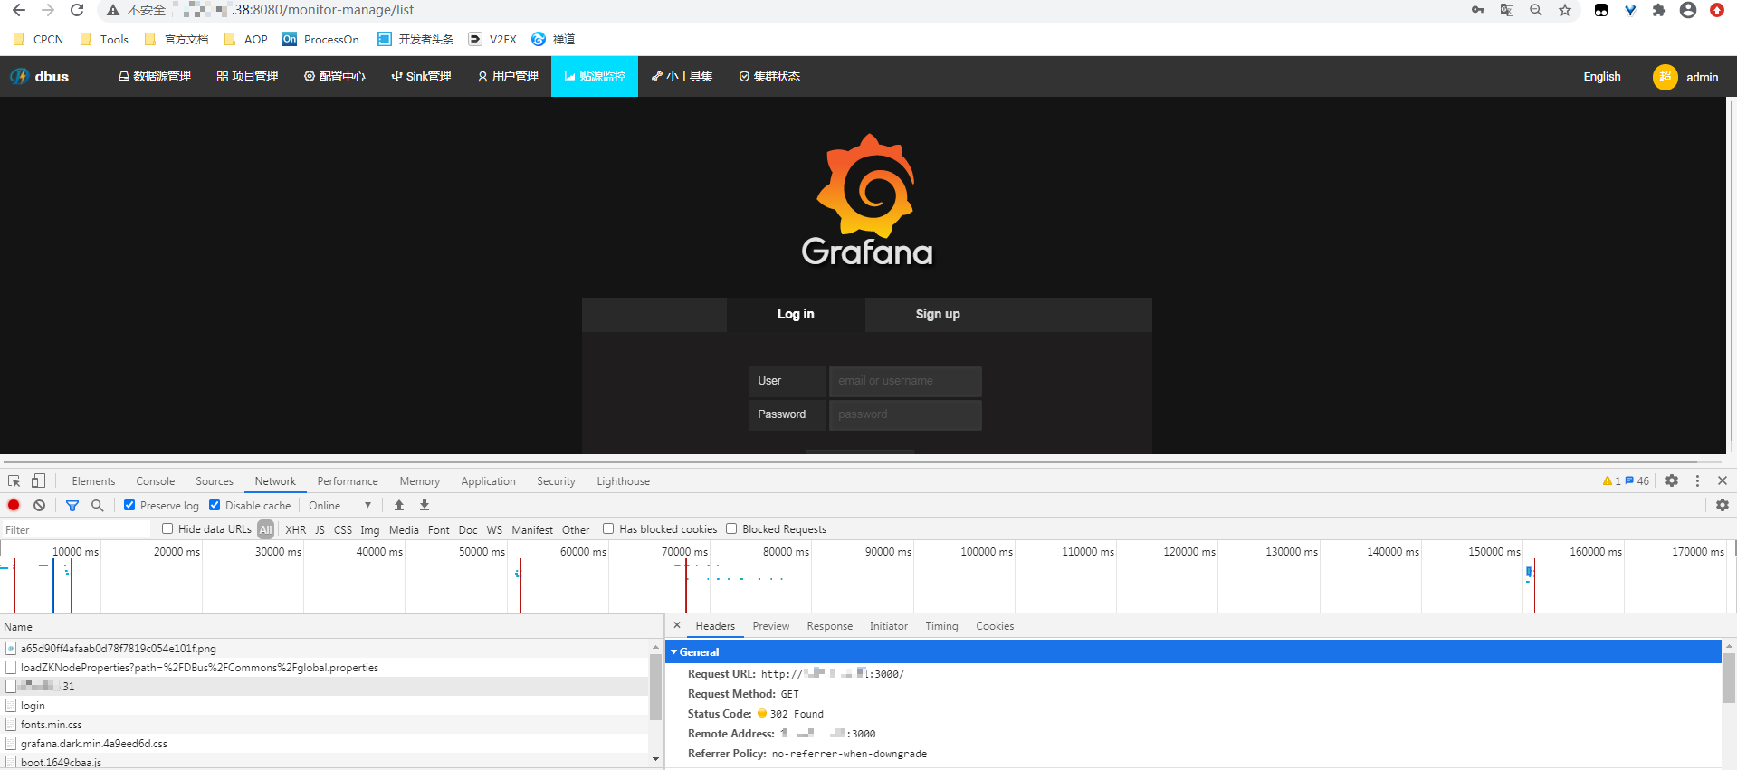
Task: Select Grafana Sign up tab
Action: [x=938, y=314]
